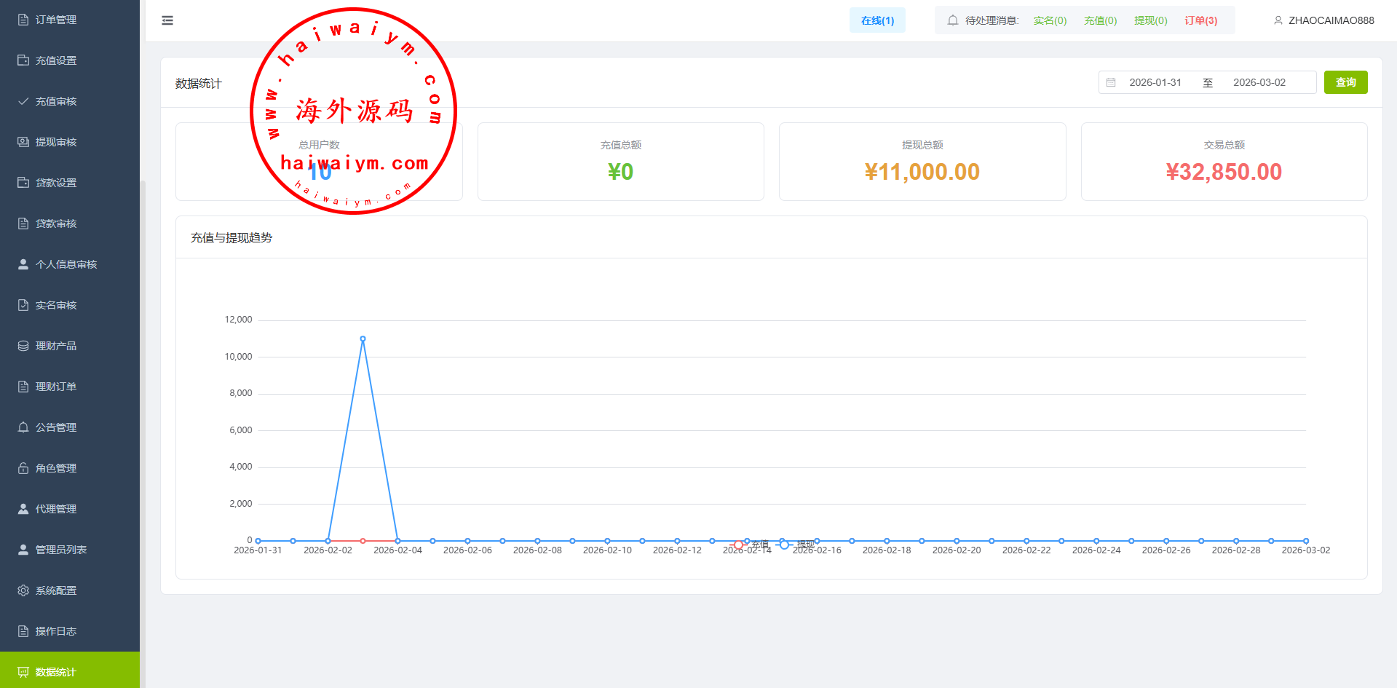The width and height of the screenshot is (1397, 688).
Task: Open the end date 2026-03-02 picker
Action: pyautogui.click(x=1259, y=82)
